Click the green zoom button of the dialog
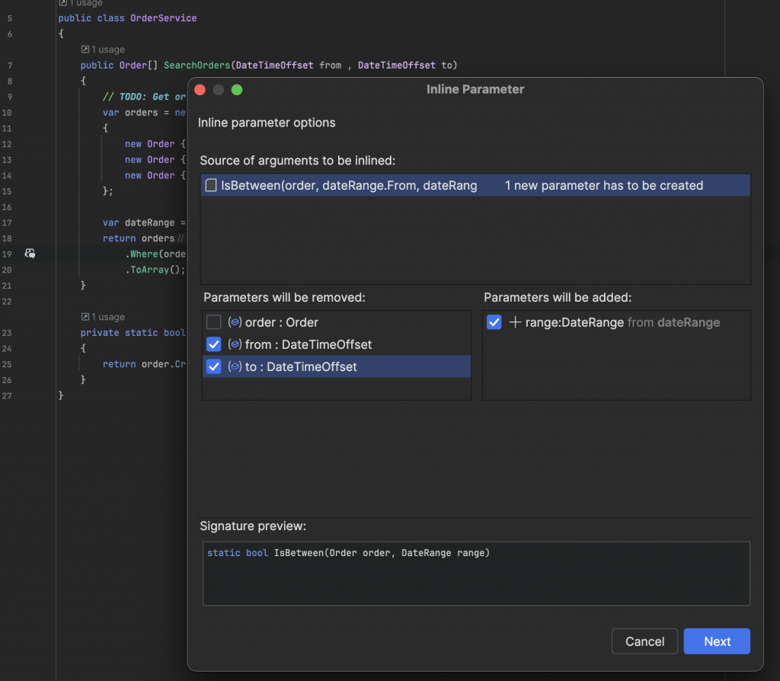 coord(236,90)
